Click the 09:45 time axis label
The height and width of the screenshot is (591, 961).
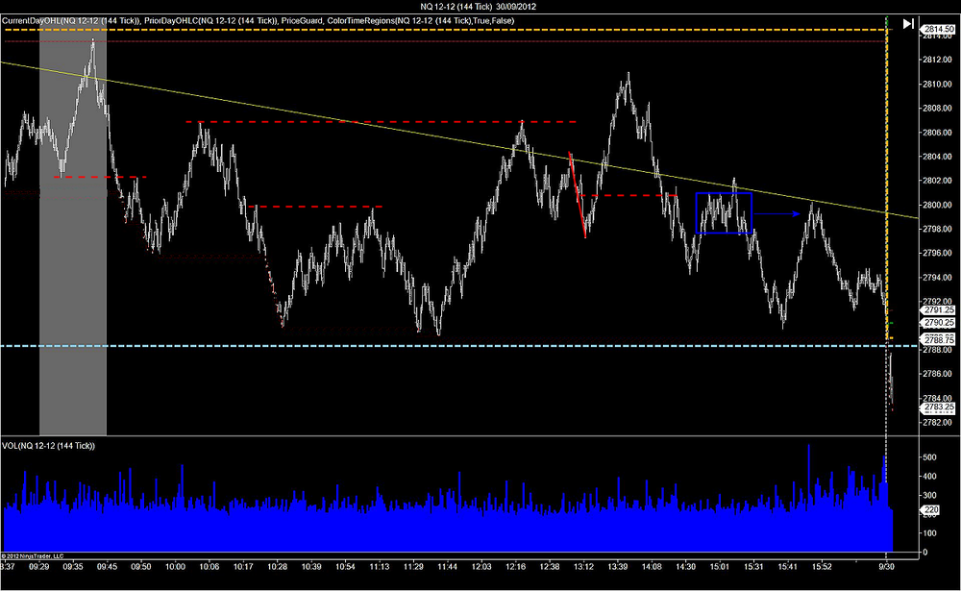point(107,566)
